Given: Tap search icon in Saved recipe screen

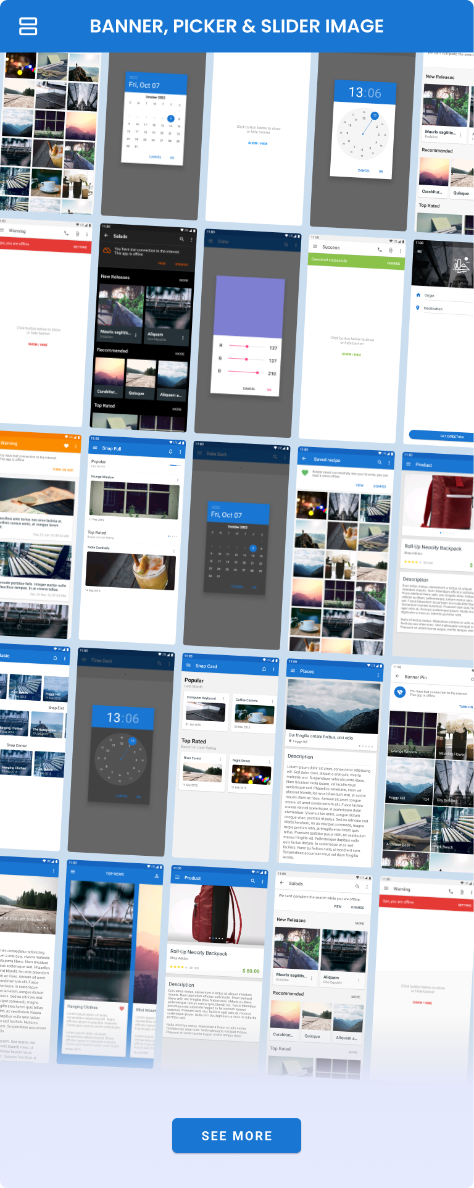Looking at the screenshot, I should coord(380,462).
